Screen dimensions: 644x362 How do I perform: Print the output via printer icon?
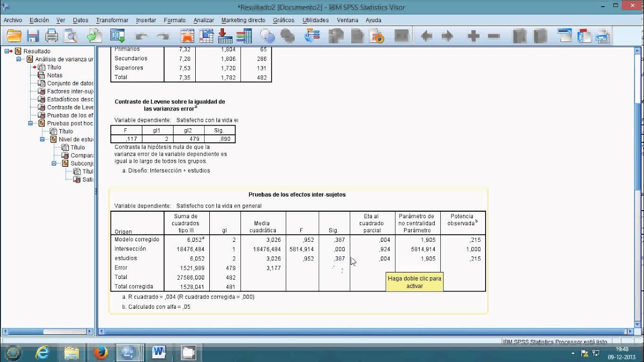(x=52, y=36)
